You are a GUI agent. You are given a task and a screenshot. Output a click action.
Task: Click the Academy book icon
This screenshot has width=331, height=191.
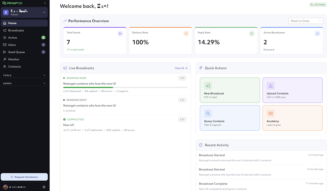click(271, 113)
